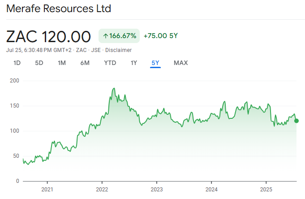Click the 2023 axis marker
The height and width of the screenshot is (199, 305).
tap(157, 190)
